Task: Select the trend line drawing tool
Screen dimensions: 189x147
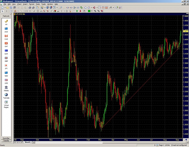Action: click(x=21, y=11)
